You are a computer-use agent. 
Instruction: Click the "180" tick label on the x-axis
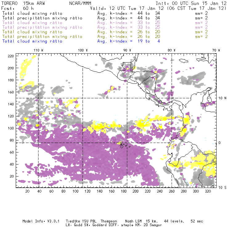(x=124, y=191)
